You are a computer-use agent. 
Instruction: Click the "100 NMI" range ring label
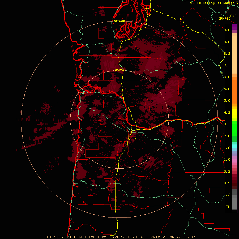(119, 21)
